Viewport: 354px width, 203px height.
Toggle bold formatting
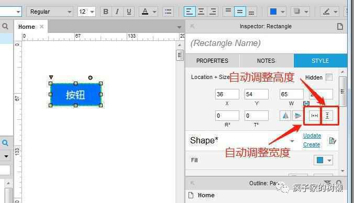pos(105,12)
